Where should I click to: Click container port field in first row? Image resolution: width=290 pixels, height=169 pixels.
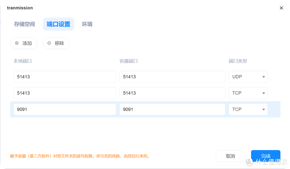[172, 77]
